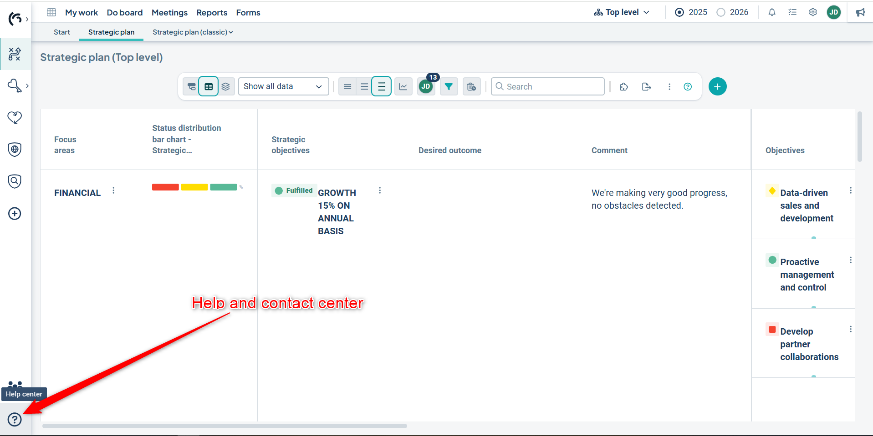Image resolution: width=873 pixels, height=436 pixels.
Task: Click the green plus add button
Action: tap(717, 86)
